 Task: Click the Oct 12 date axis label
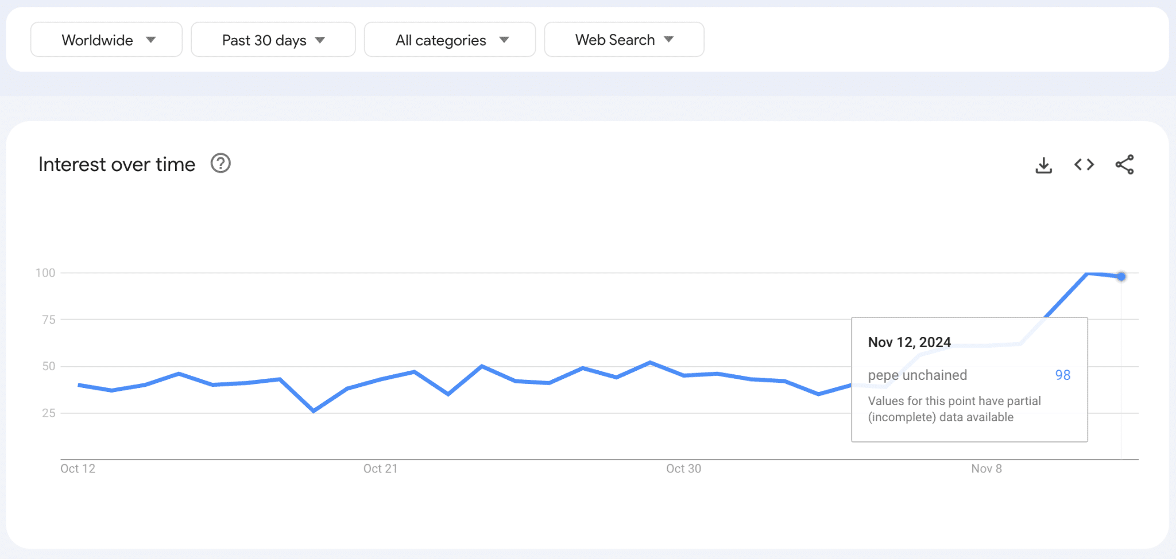[78, 469]
